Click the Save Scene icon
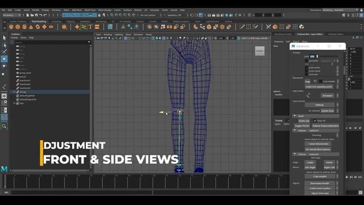364x205 pixels. click(x=36, y=15)
